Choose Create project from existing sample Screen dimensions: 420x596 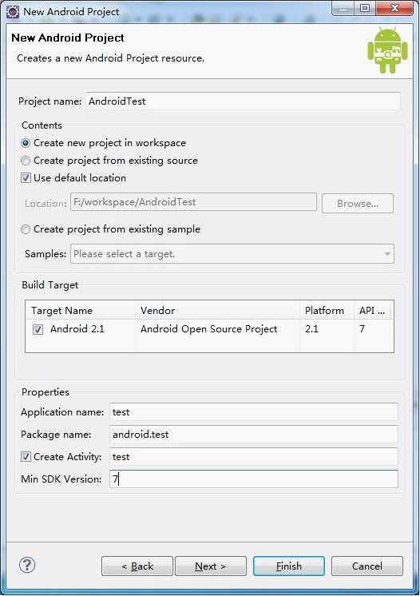(26, 229)
